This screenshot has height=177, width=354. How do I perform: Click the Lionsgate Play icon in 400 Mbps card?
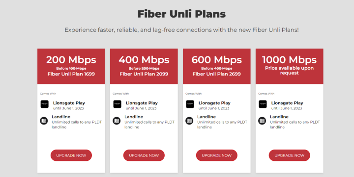pyautogui.click(x=117, y=104)
